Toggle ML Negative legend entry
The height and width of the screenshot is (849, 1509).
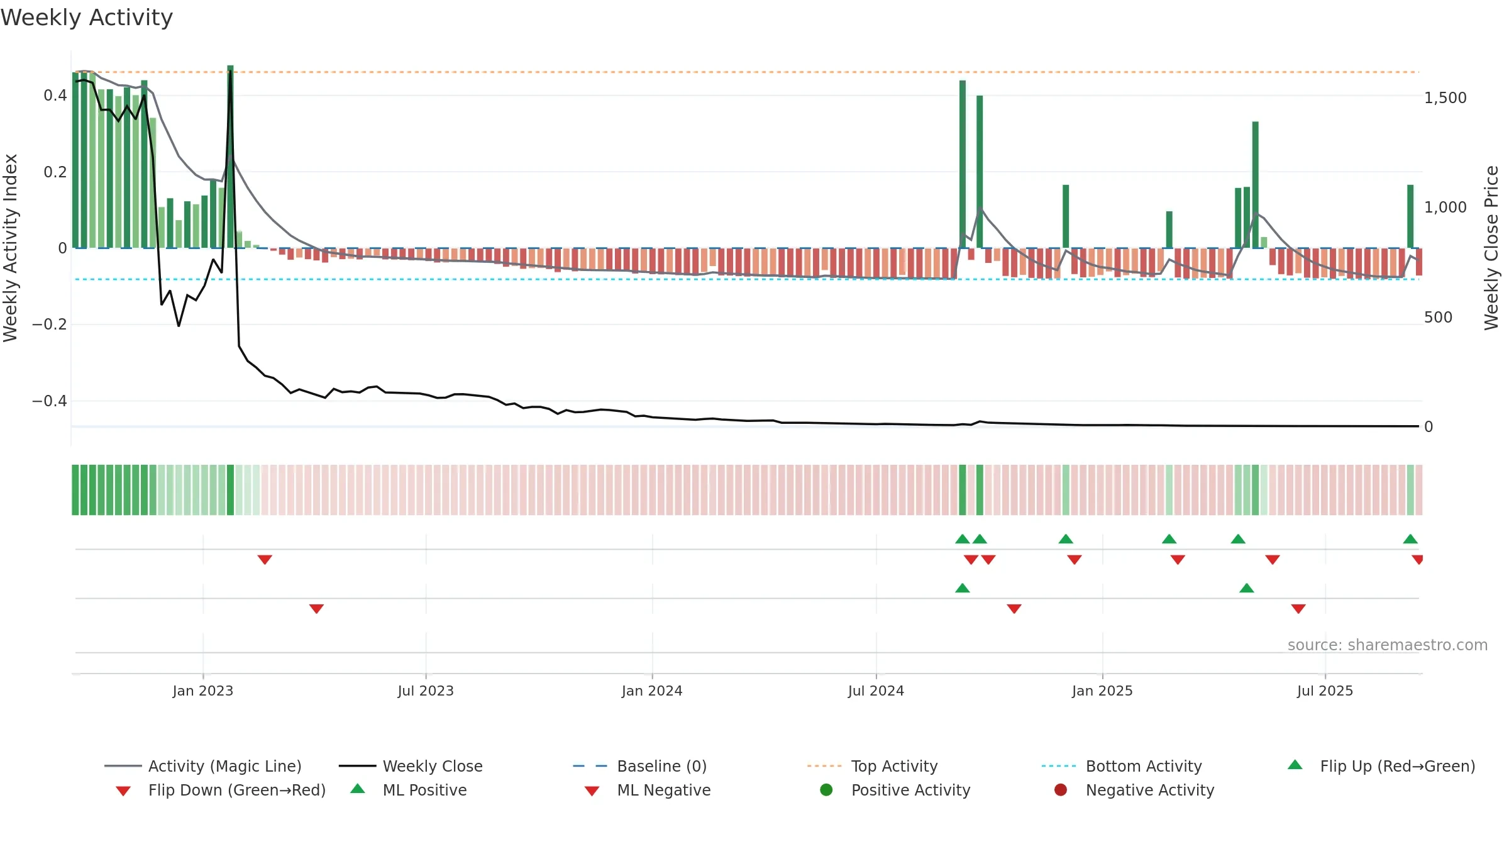coord(647,790)
